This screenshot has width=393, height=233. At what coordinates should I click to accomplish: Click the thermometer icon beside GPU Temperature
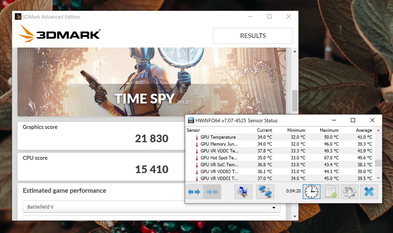tap(197, 137)
